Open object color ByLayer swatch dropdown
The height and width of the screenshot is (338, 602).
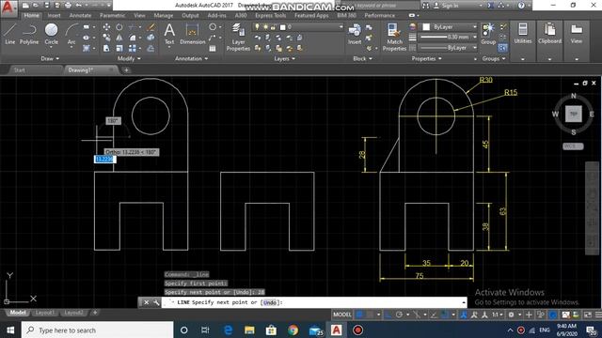pyautogui.click(x=450, y=27)
